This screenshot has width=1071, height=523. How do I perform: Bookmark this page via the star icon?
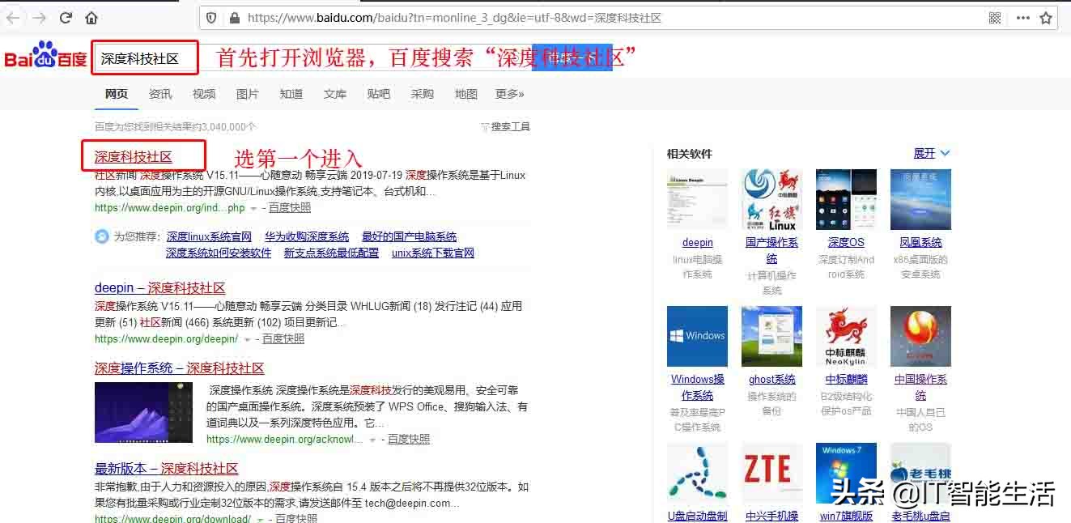click(x=1046, y=16)
